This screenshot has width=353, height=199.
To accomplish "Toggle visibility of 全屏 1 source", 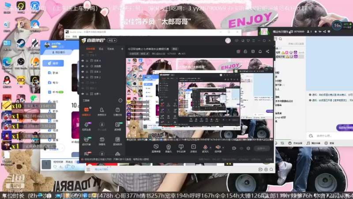I will coord(83,94).
